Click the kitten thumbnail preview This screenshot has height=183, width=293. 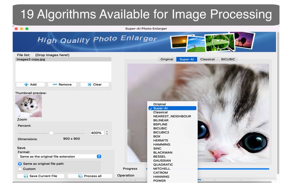coord(29,106)
